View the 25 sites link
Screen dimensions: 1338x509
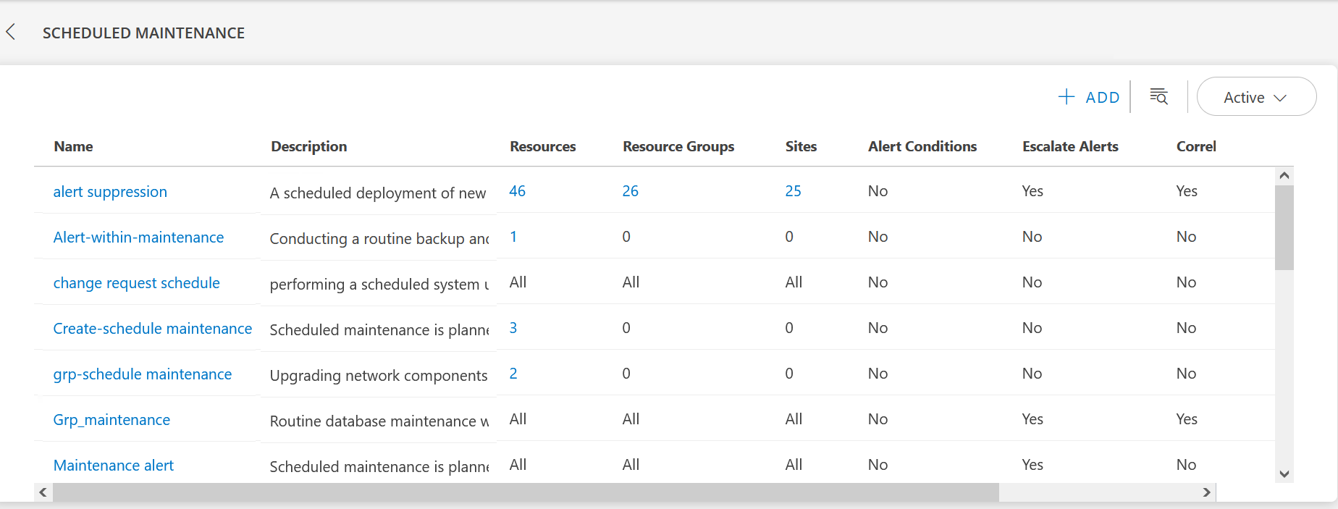pos(793,191)
